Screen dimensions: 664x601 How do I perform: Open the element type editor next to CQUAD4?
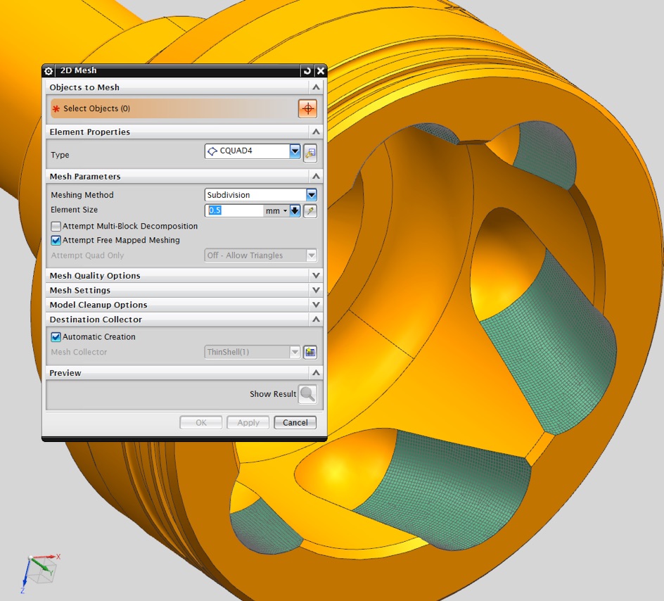[310, 153]
